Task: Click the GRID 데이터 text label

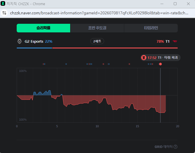Action: pos(163,147)
